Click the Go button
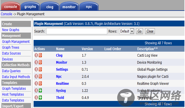Screen dimensions: 185x108 (x=139, y=31)
